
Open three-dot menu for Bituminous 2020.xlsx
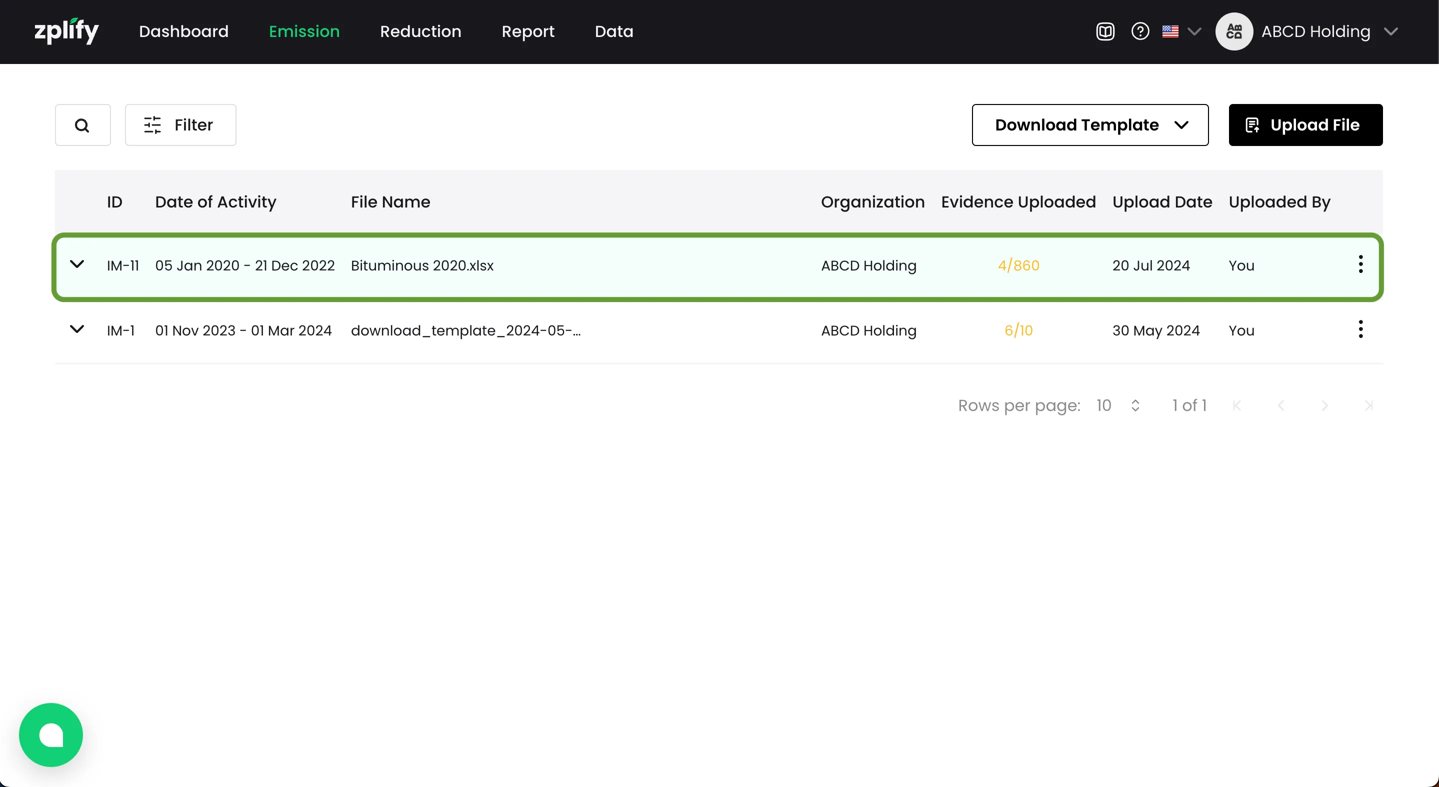coord(1360,264)
